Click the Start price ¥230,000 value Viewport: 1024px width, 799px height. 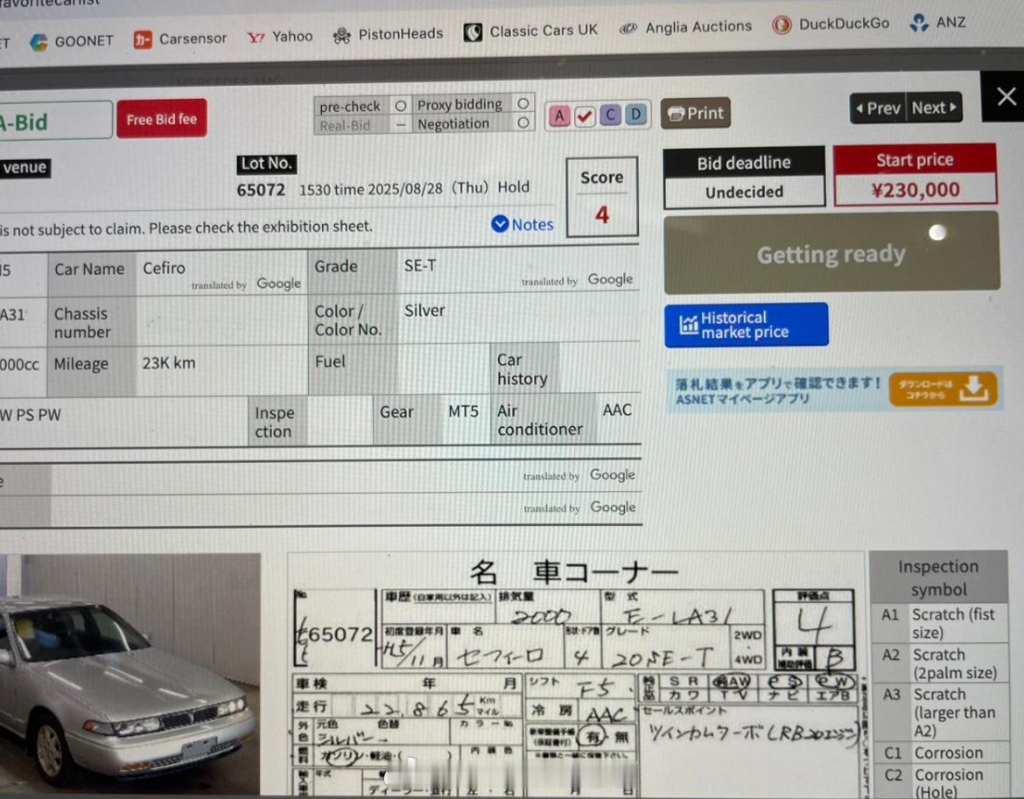point(915,190)
